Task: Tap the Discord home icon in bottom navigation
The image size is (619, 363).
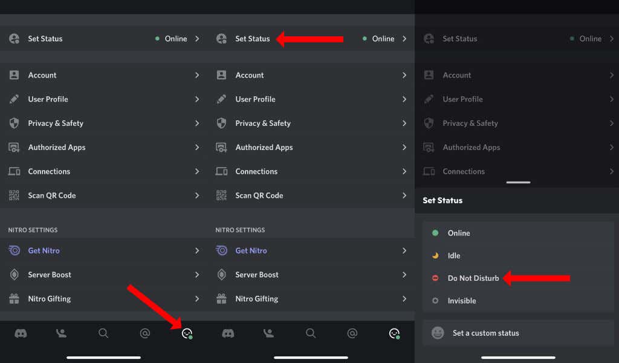Action: tap(21, 333)
